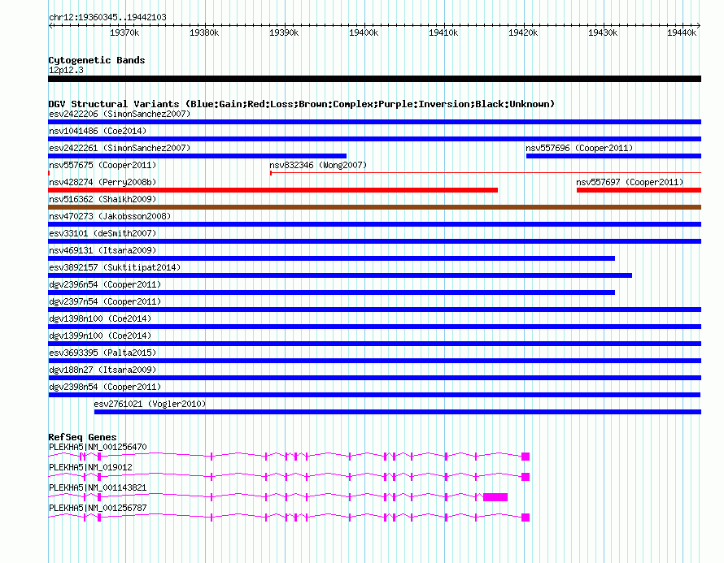Click the 19440k ruler label
This screenshot has width=724, height=563.
682,32
